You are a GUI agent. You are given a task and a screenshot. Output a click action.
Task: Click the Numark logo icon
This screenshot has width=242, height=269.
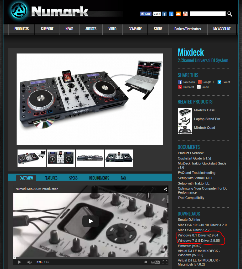pos(19,11)
